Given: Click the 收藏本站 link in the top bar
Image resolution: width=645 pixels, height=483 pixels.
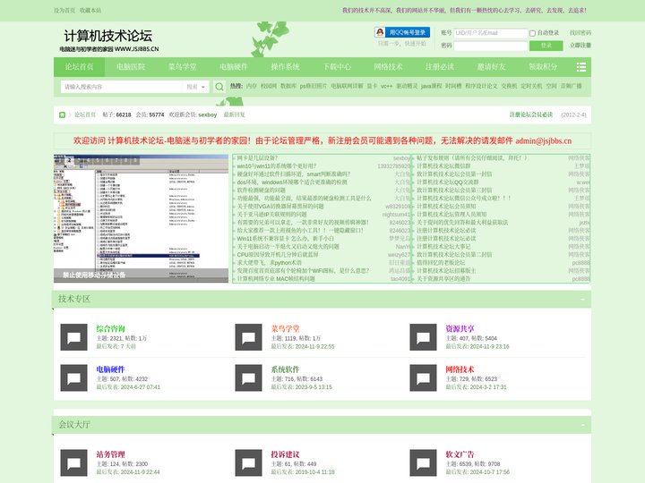Looking at the screenshot, I should (90, 10).
